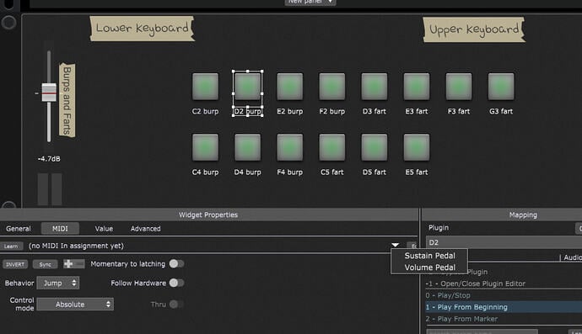
Task: Click the Burps and Farts volume fader
Action: pyautogui.click(x=49, y=93)
